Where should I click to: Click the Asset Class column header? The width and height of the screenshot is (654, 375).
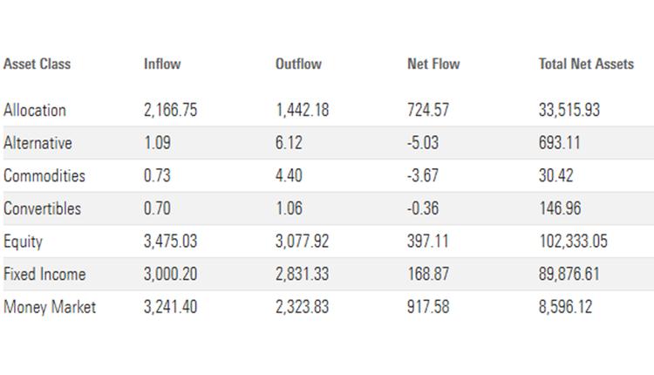[37, 64]
